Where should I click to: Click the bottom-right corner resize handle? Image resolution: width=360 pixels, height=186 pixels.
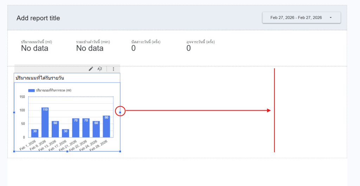pyautogui.click(x=120, y=151)
